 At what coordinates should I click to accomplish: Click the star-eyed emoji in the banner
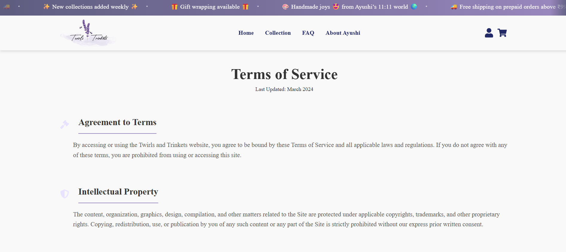point(336,7)
